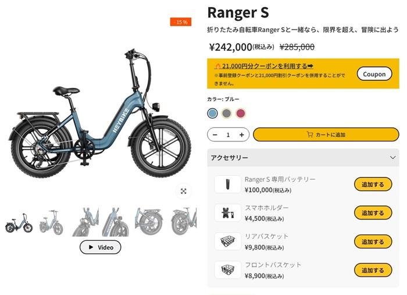Add Ranger S 専用バッテリー accessory
407x295 pixels.
373,184
